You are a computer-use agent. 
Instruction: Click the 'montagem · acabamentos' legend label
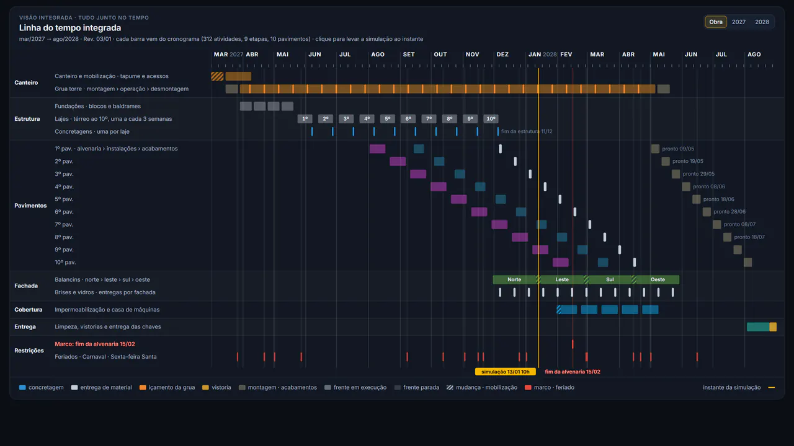[x=282, y=388]
